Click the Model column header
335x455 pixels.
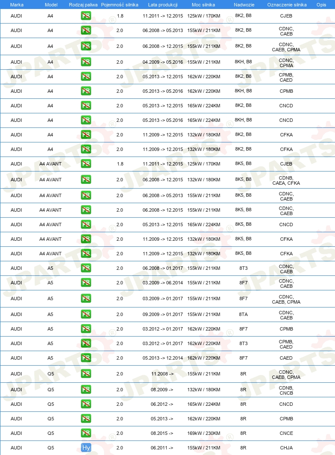coord(51,5)
